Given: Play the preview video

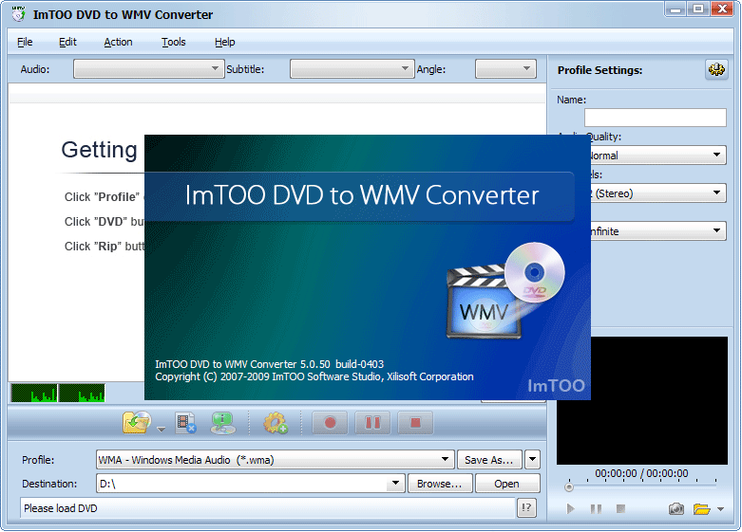Looking at the screenshot, I should pos(570,509).
